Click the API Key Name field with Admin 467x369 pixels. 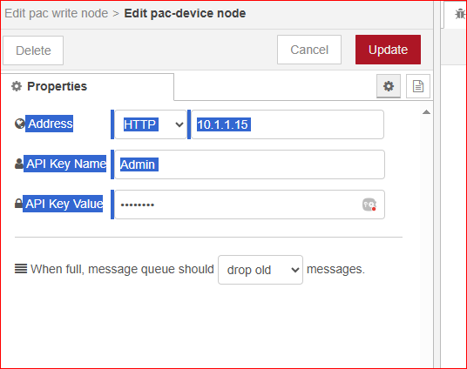coord(249,164)
